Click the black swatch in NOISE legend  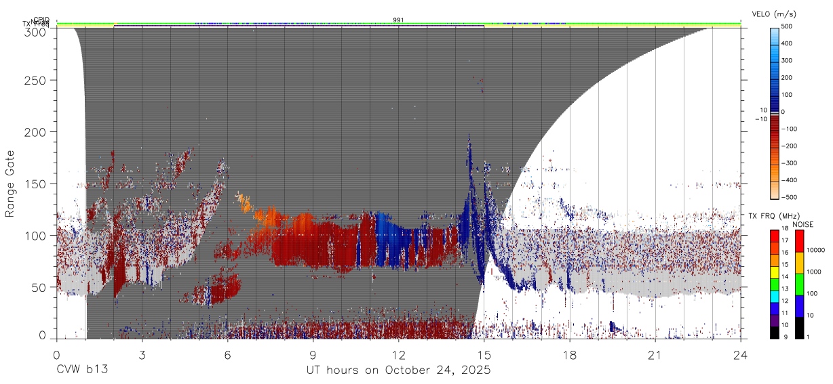coord(800,328)
